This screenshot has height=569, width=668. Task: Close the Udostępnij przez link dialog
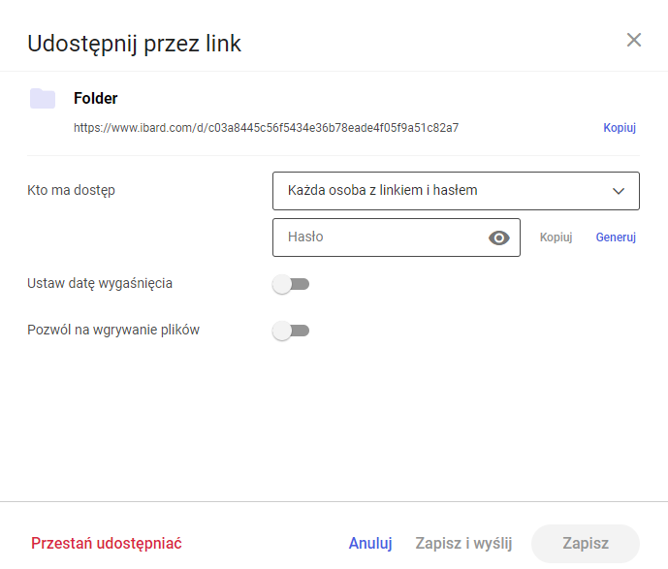pos(634,40)
